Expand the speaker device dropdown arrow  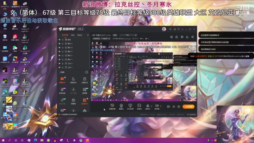pos(161,106)
